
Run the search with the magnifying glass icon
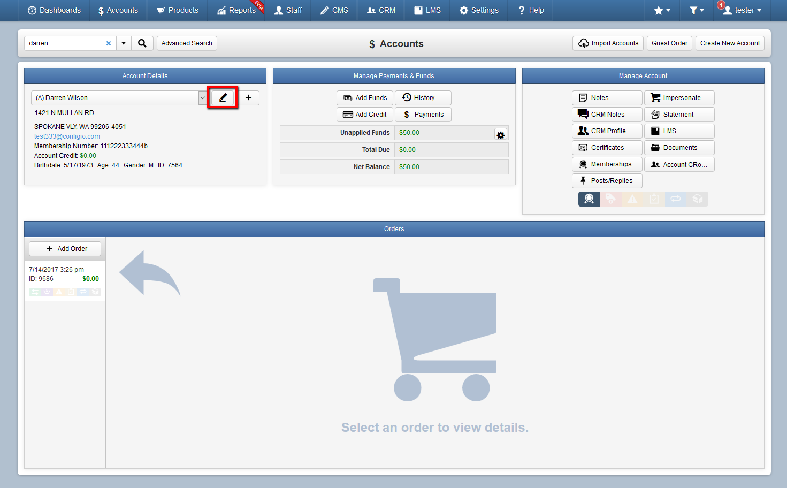(x=142, y=43)
